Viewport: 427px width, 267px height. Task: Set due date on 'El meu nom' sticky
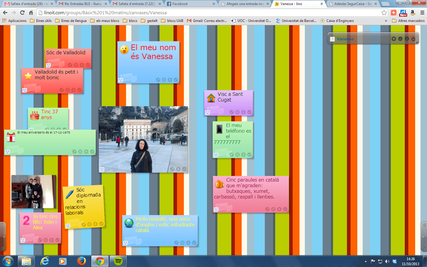[x=164, y=80]
